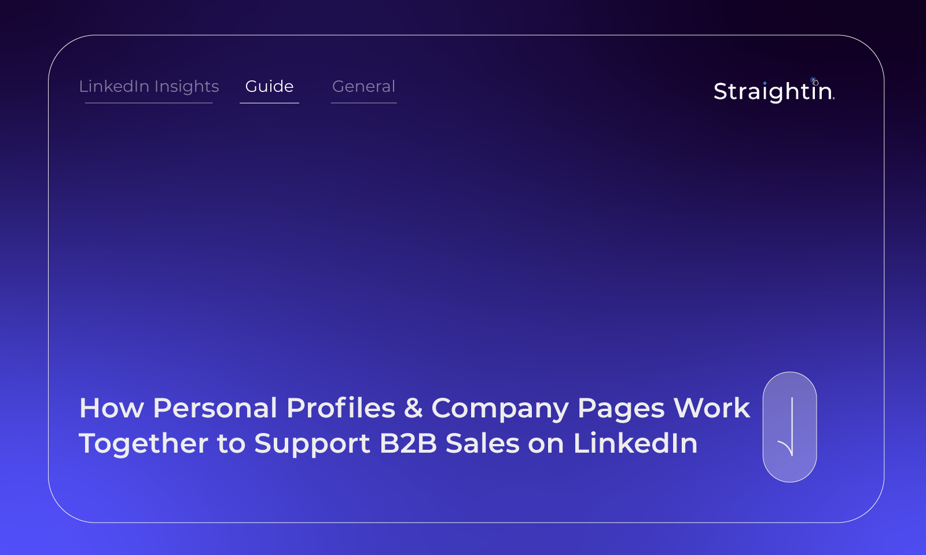
Task: Click the underline beneath the General tab
Action: [x=363, y=103]
